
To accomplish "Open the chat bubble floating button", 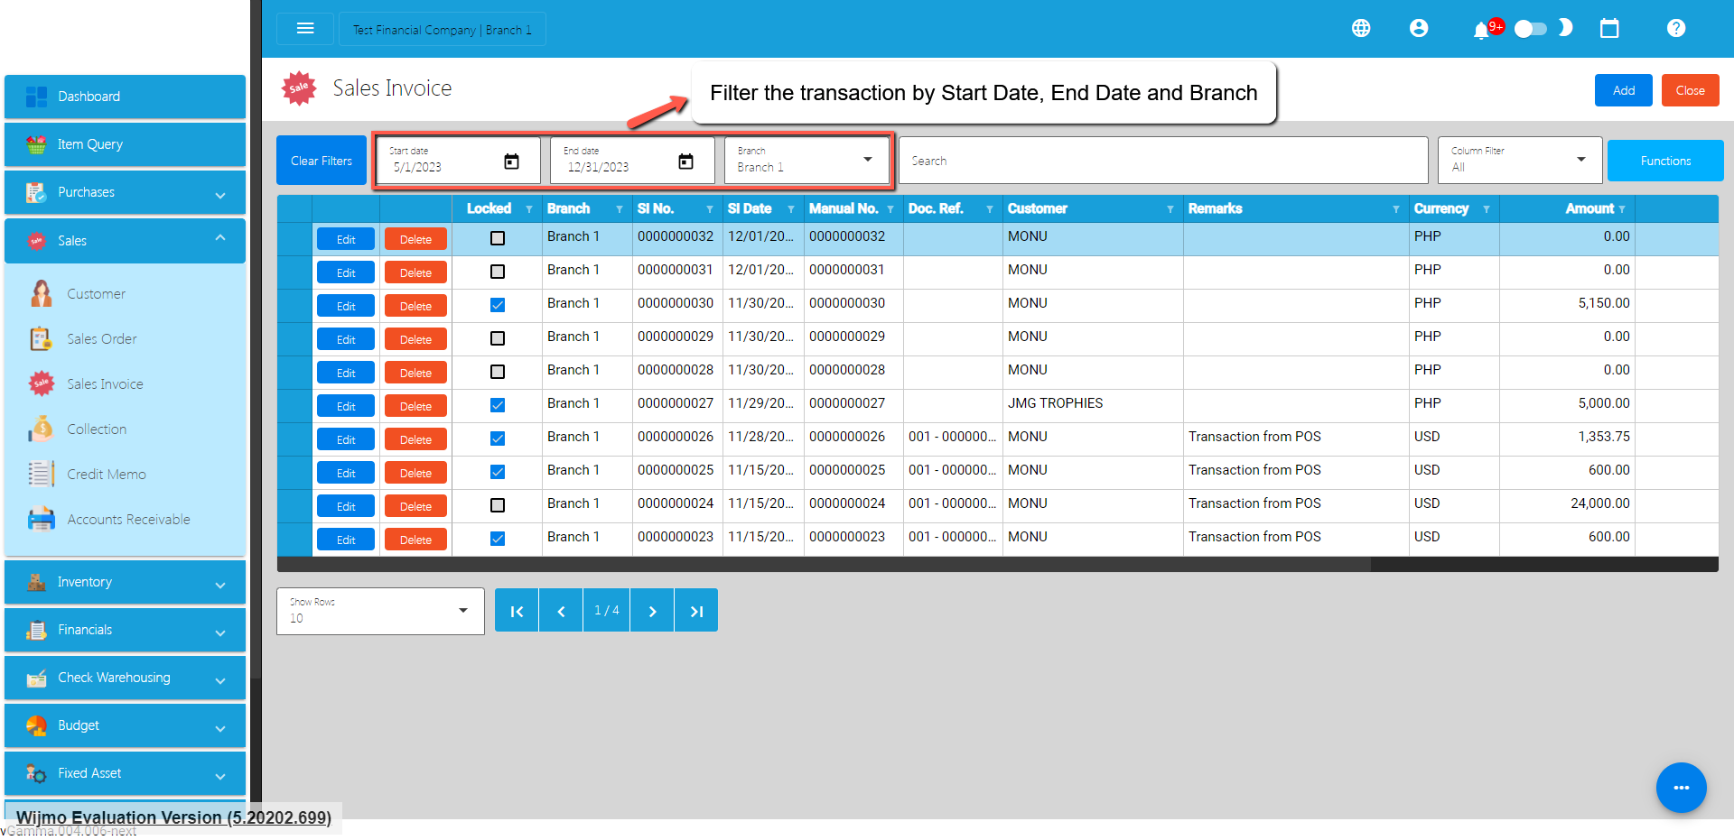I will (x=1681, y=788).
